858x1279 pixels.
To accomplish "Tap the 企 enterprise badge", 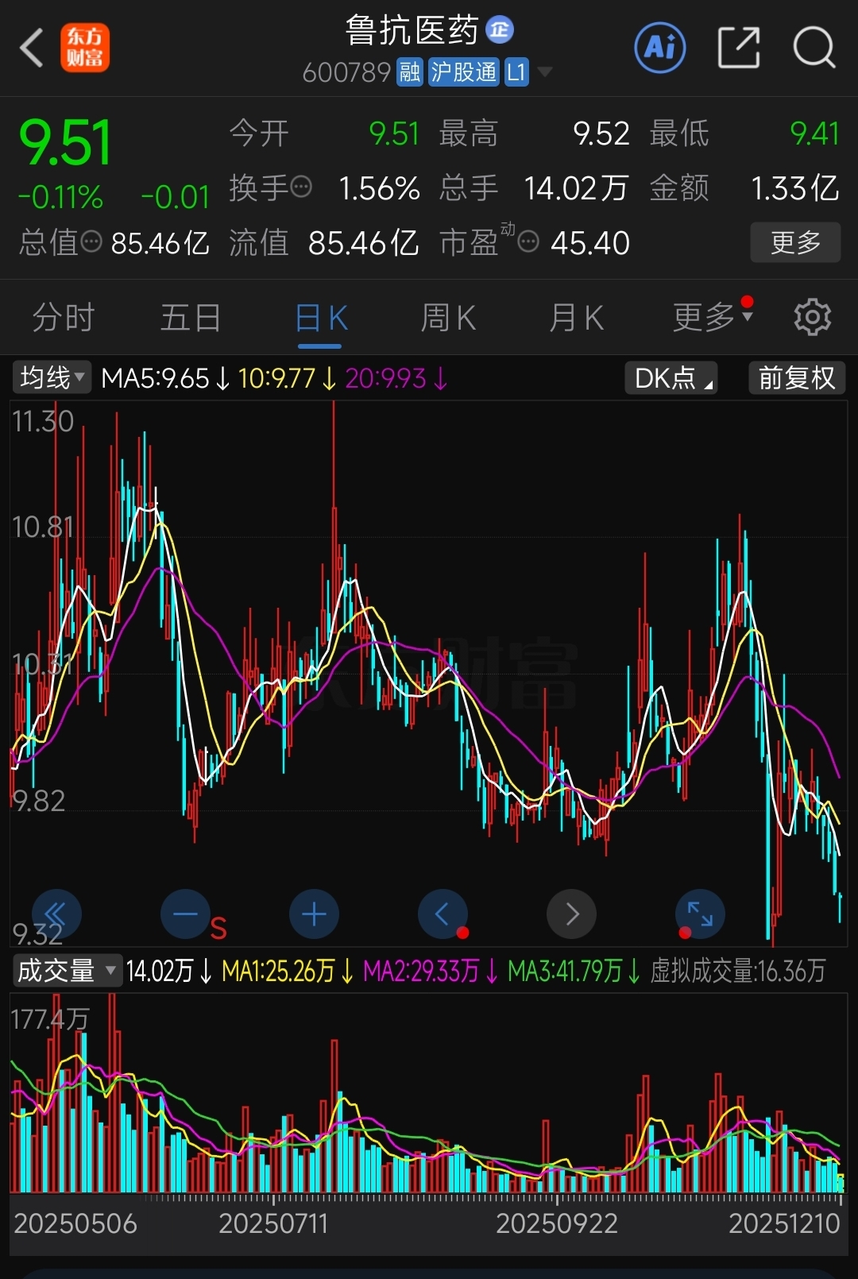I will 500,29.
